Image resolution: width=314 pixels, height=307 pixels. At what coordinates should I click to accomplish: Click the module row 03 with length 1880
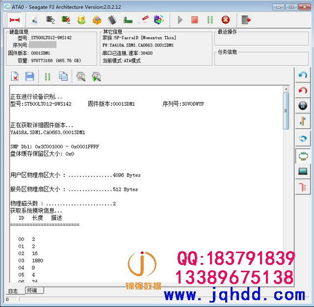(x=30, y=260)
